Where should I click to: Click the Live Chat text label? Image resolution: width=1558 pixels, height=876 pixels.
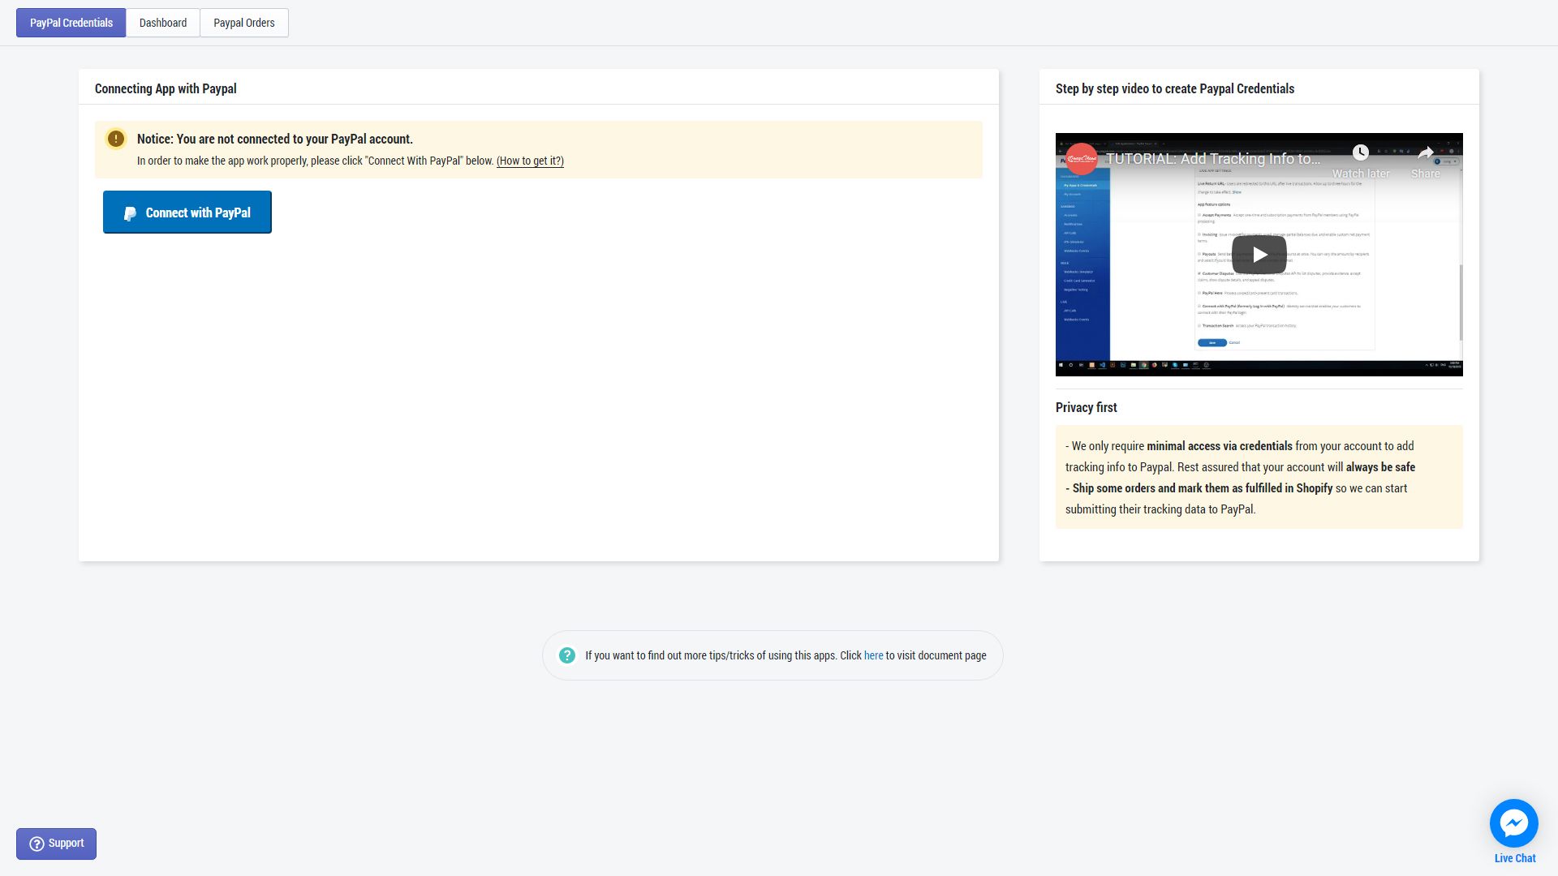tap(1514, 858)
